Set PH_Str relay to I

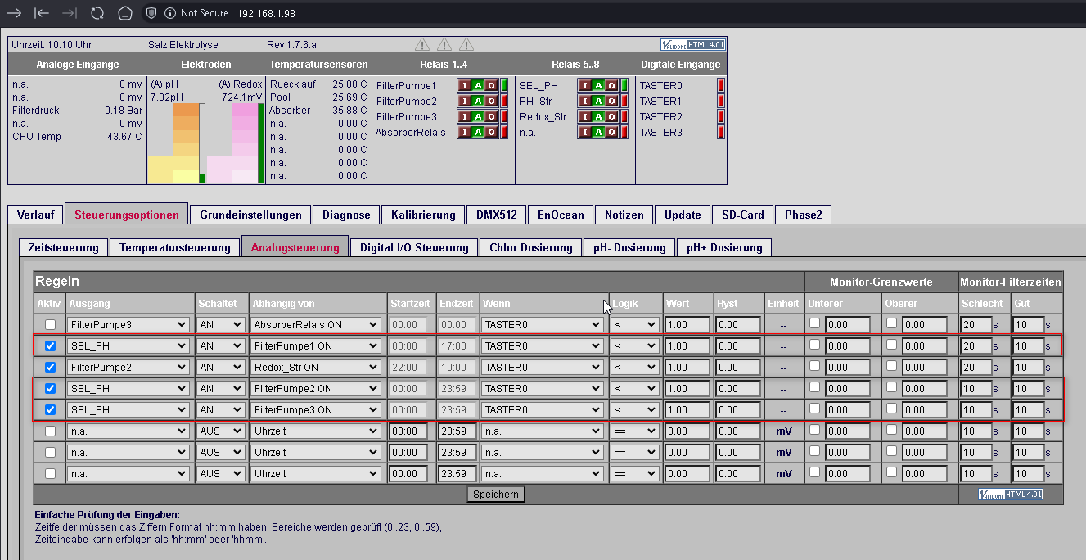(585, 101)
